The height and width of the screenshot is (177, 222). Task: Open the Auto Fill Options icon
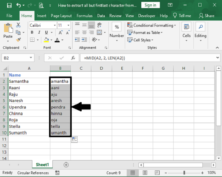[74, 140]
